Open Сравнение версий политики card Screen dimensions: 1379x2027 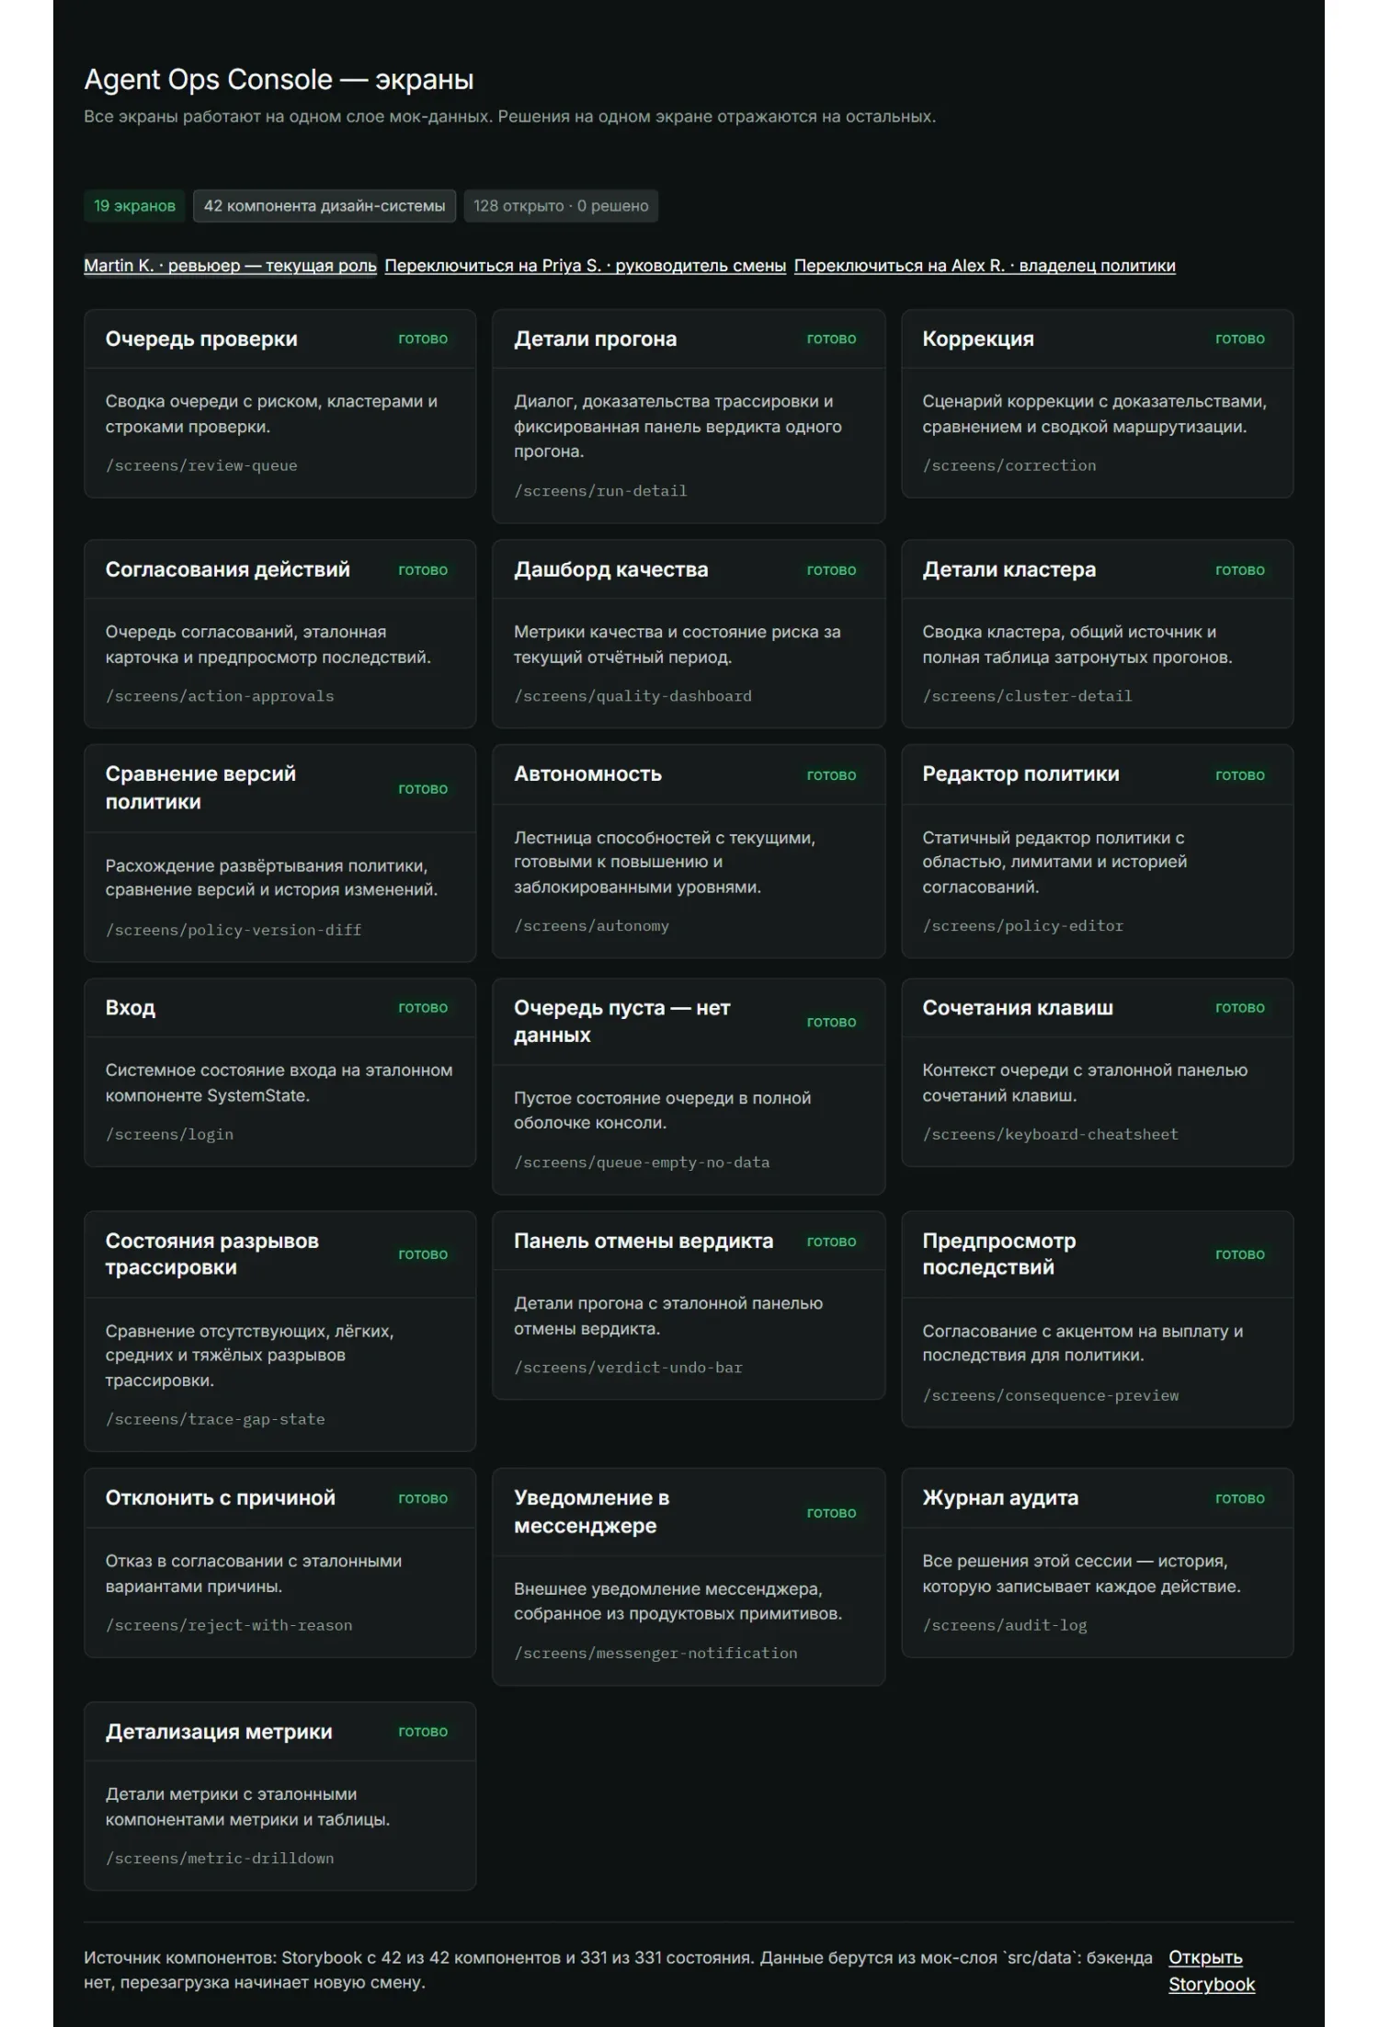279,853
